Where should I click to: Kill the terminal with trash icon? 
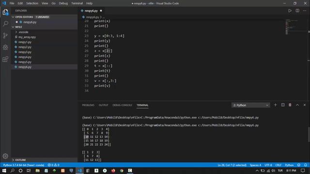290,105
